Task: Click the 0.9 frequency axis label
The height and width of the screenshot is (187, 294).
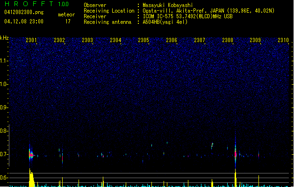Action: pyautogui.click(x=4, y=108)
